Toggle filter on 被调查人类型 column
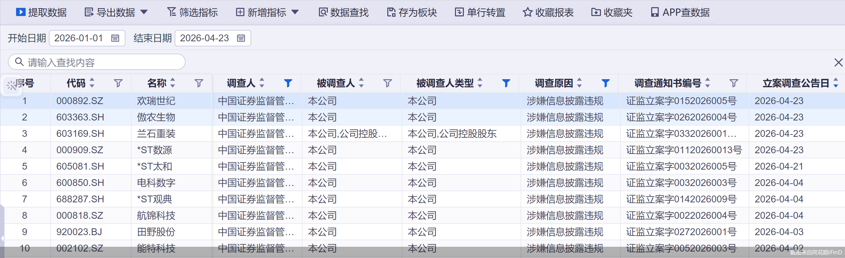845x258 pixels. (x=506, y=83)
